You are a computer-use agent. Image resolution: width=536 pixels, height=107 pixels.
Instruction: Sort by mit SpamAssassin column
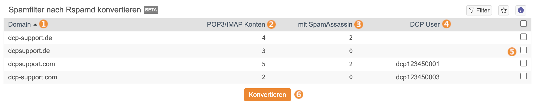click(325, 24)
